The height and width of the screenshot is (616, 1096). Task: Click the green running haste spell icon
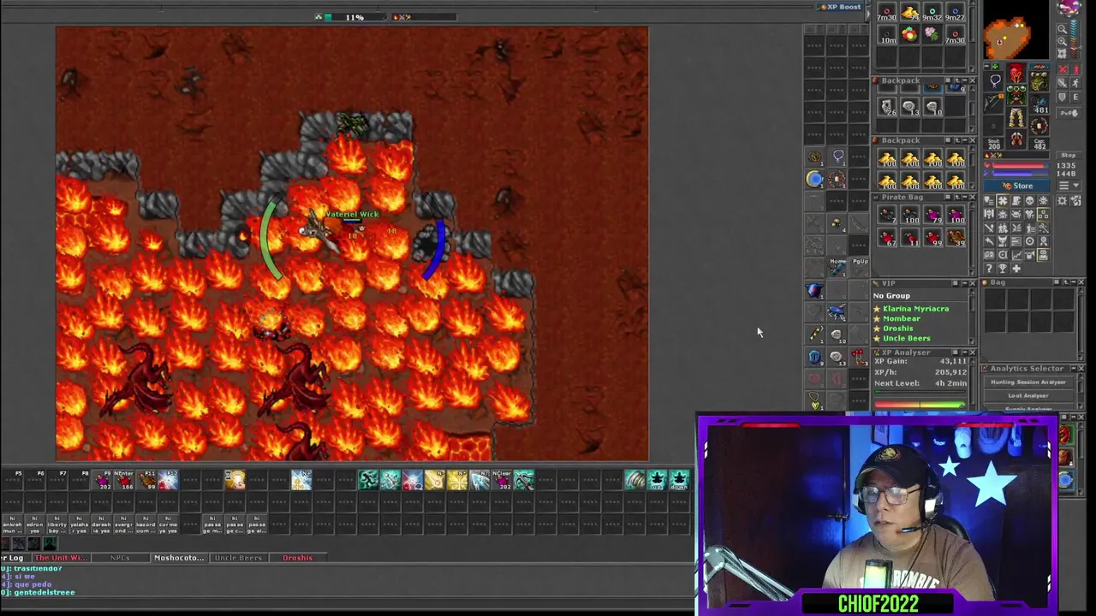coord(368,480)
